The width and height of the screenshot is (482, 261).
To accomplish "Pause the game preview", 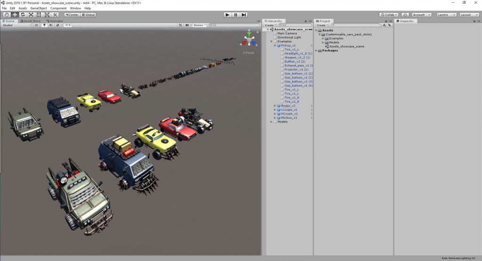I will pyautogui.click(x=235, y=15).
